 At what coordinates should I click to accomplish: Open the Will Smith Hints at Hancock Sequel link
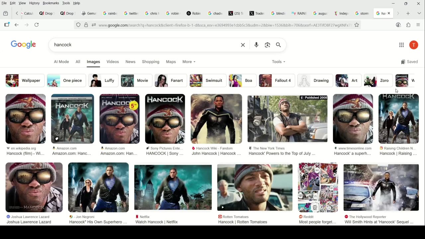click(379, 222)
